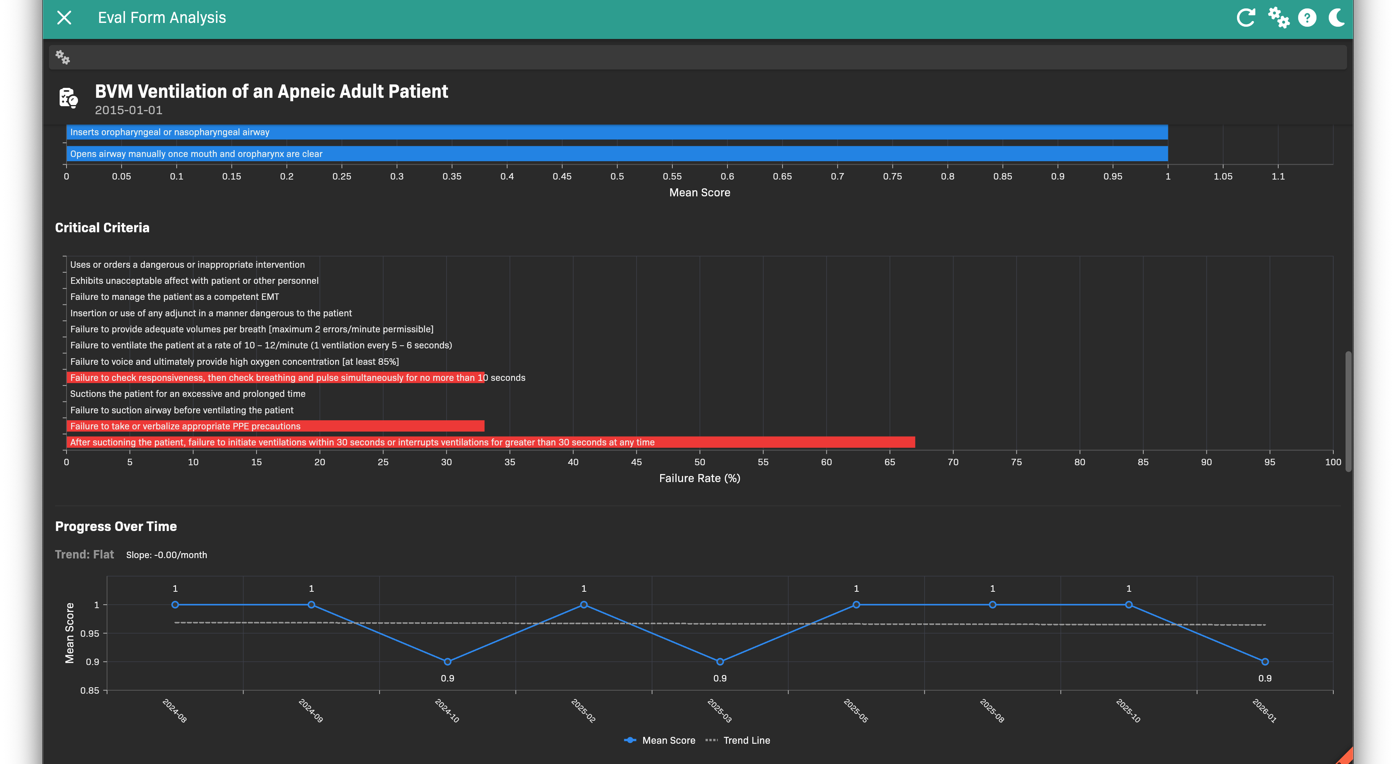Click the 'After suctioning the patient' red bar
The image size is (1396, 764).
[x=490, y=442]
